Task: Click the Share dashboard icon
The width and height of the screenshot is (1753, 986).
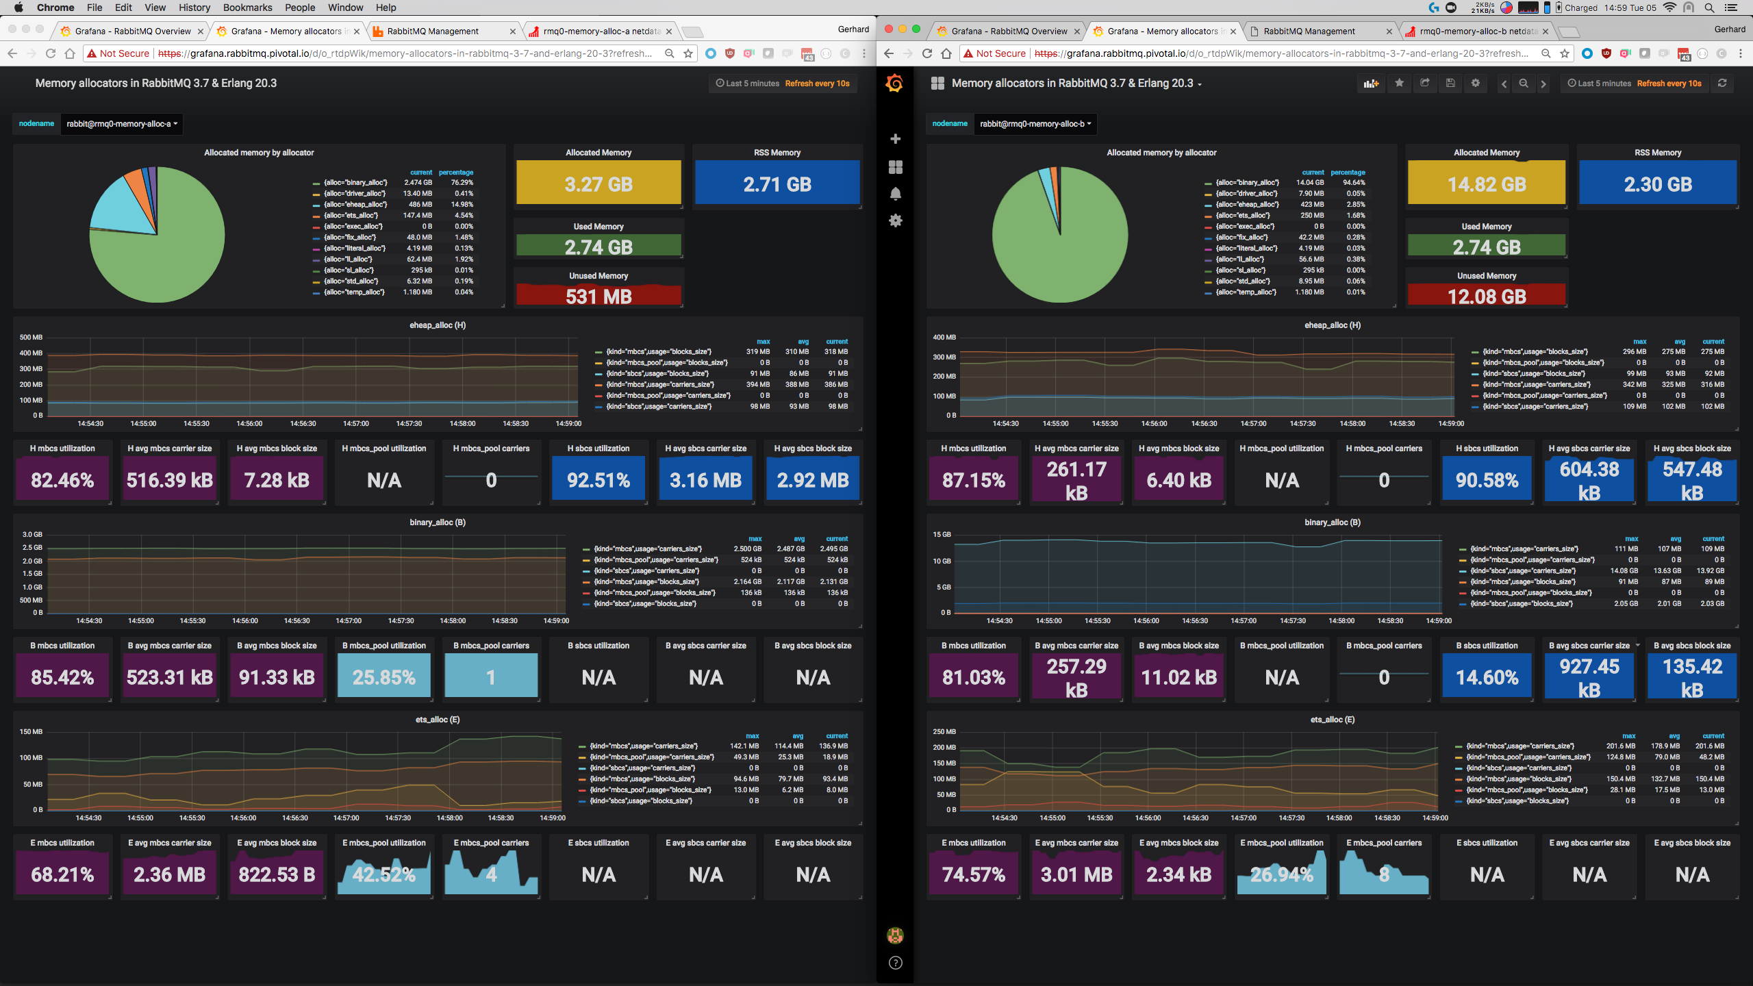Action: 1425,84
